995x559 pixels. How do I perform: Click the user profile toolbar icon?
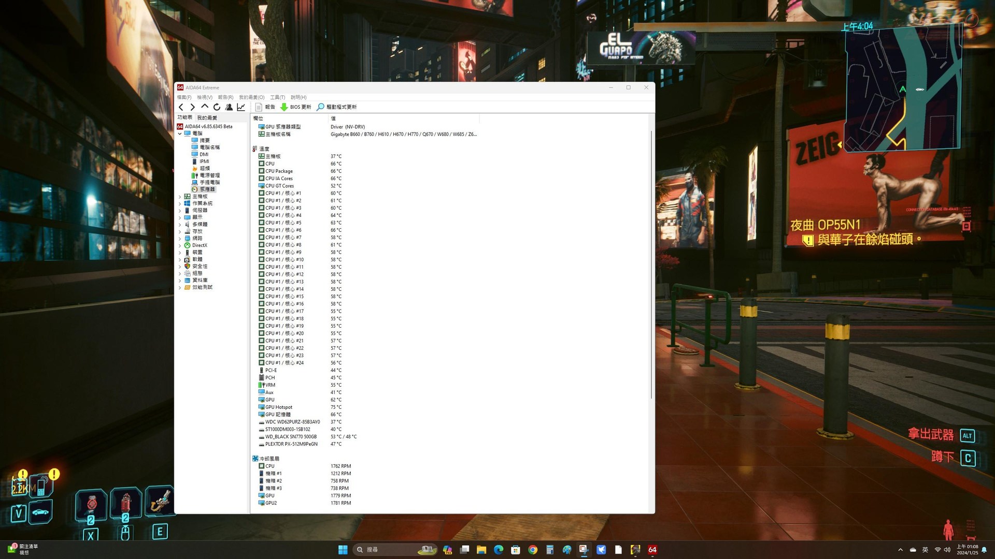pyautogui.click(x=229, y=107)
